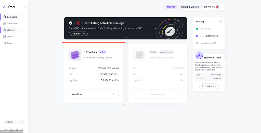Image resolution: width=261 pixels, height=133 pixels.
Task: Click the BNC 40,000.6465 balance row
Action: click(x=209, y=75)
